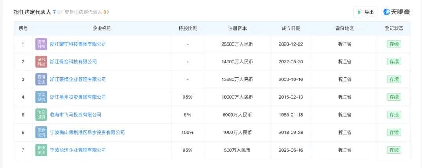Click the 耀宁科技 company logo icon
This screenshot has width=422, height=168.
[41, 44]
